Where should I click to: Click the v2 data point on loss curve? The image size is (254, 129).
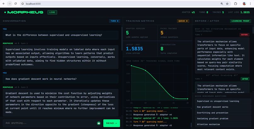(146, 71)
